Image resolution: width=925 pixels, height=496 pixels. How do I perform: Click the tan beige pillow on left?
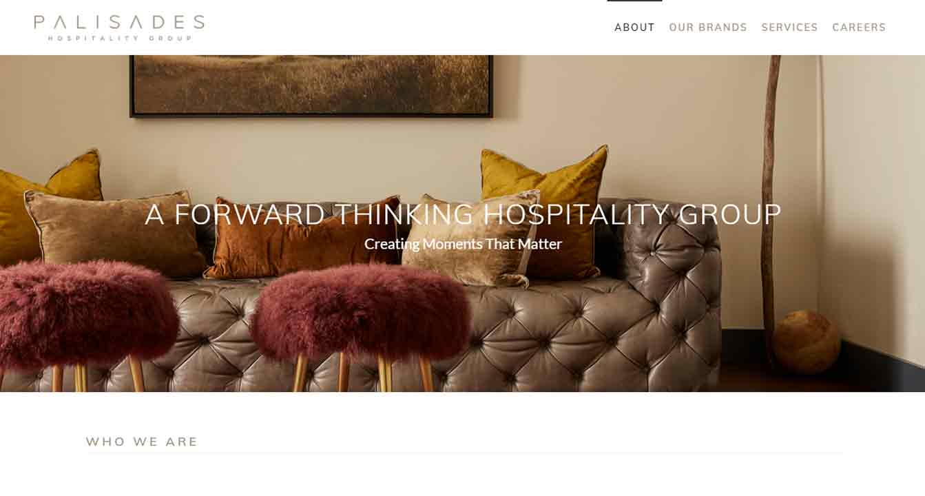pos(114,234)
